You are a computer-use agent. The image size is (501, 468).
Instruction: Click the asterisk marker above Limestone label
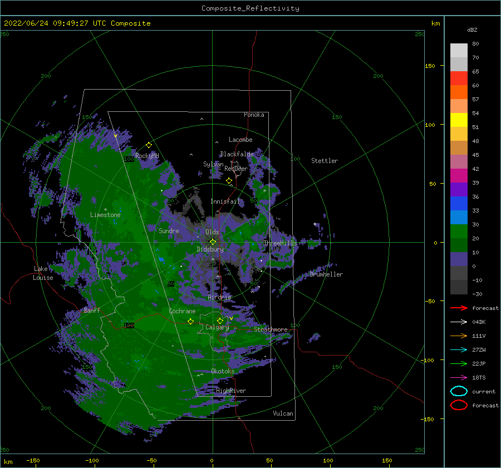point(105,210)
